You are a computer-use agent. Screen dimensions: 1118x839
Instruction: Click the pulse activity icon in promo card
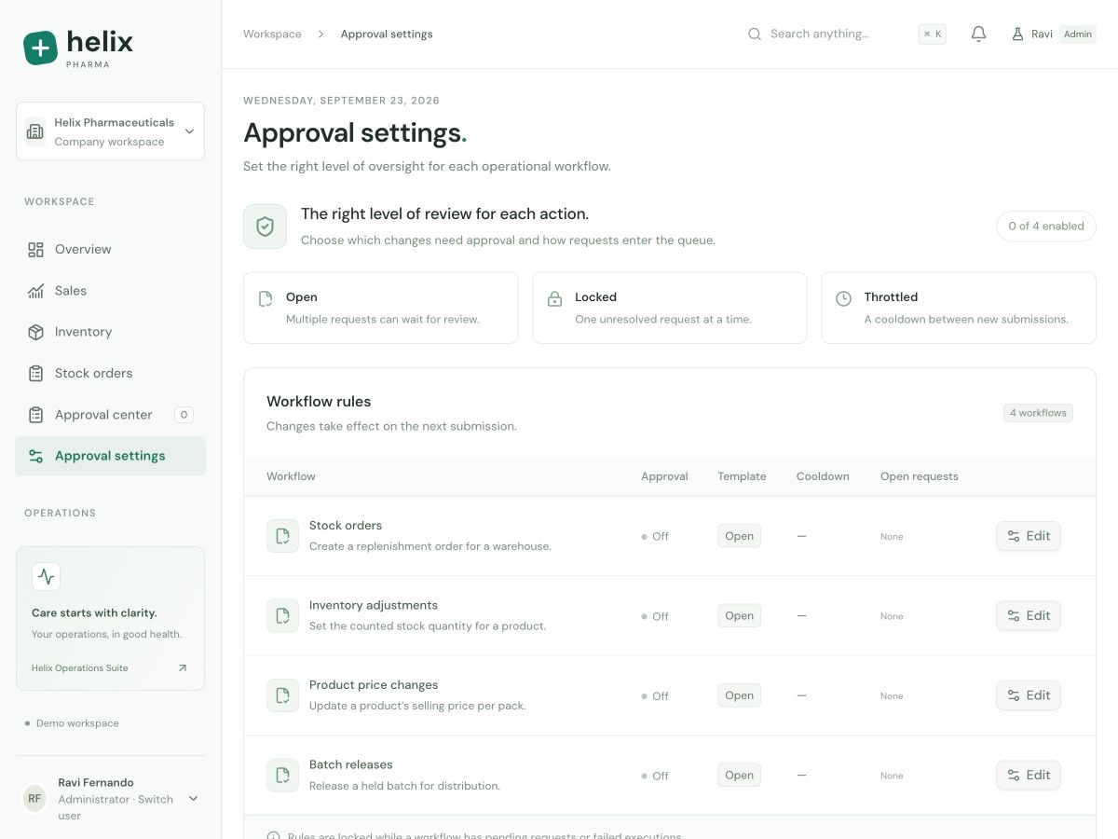pos(46,576)
